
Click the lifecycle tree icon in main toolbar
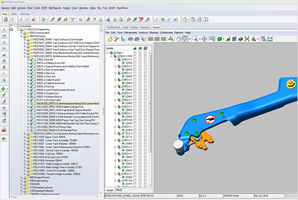tap(73, 19)
